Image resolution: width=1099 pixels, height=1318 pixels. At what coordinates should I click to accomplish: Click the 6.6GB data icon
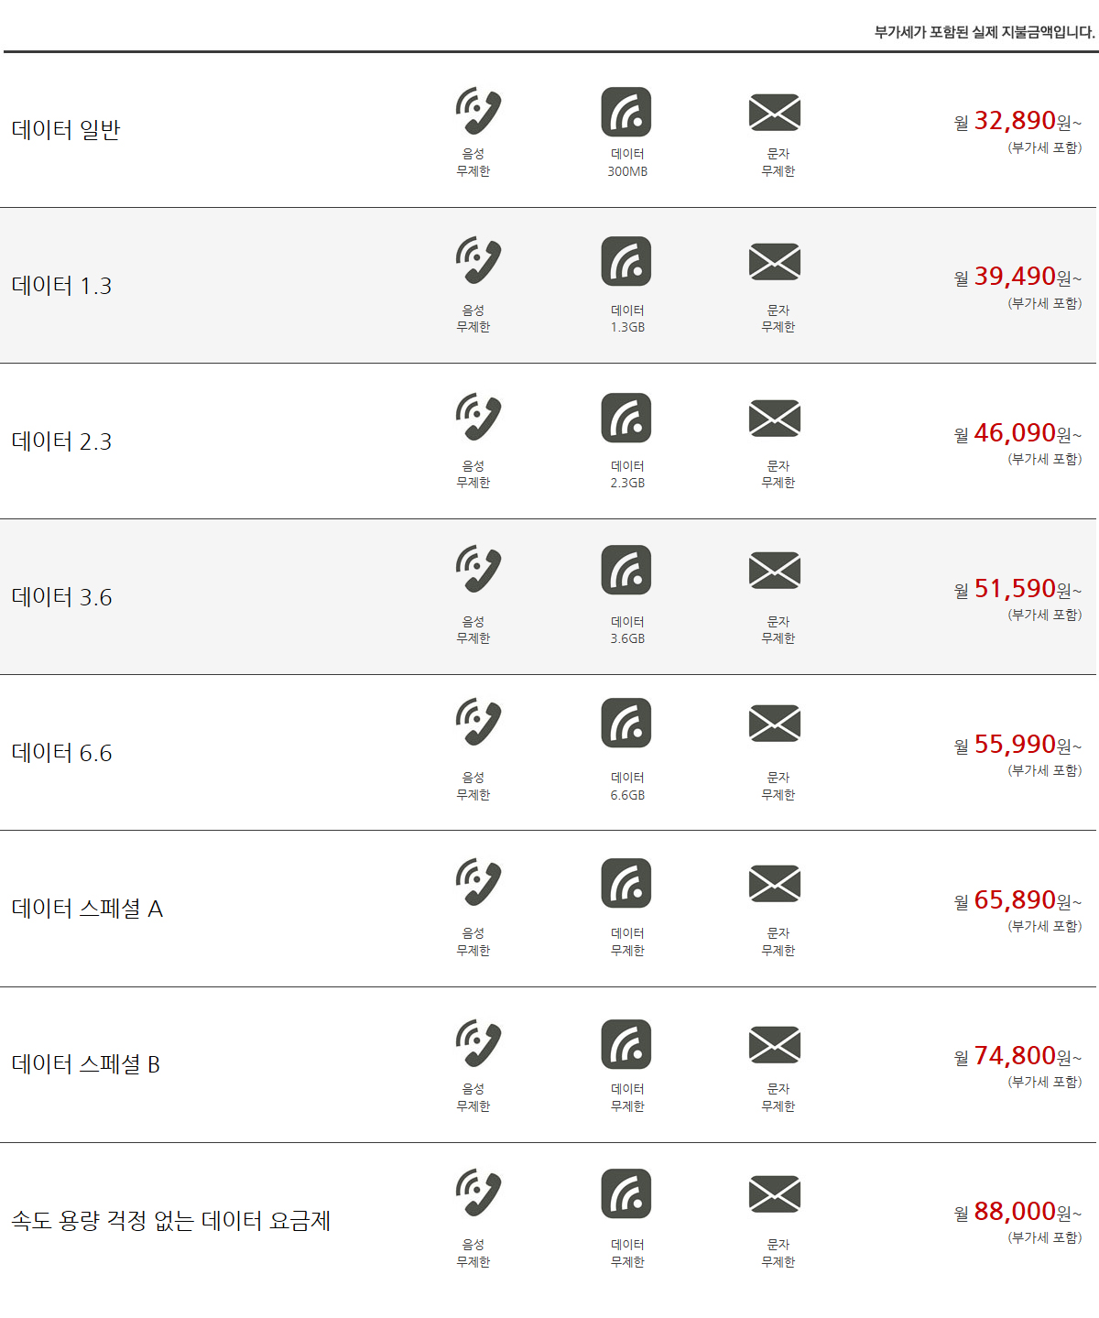click(x=626, y=723)
